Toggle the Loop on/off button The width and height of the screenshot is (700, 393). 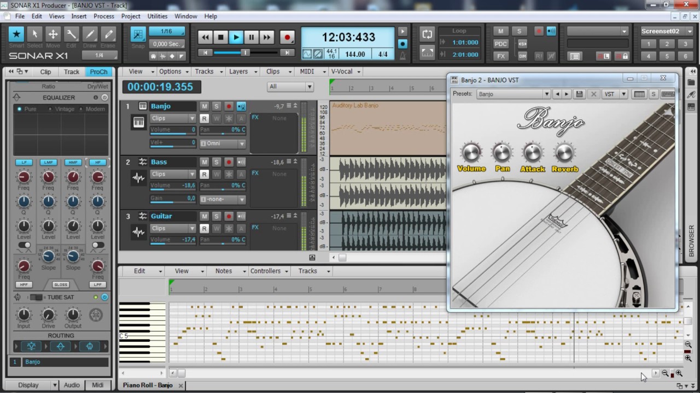tap(427, 34)
